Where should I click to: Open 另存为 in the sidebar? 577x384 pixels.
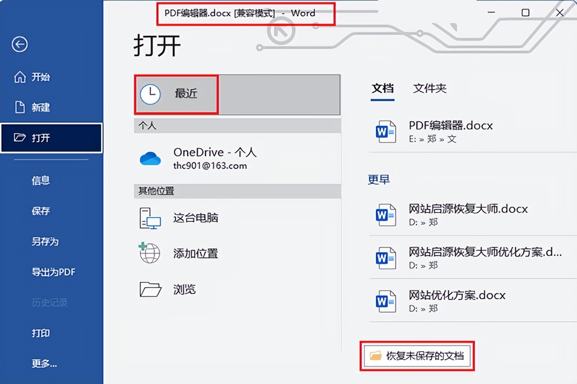pos(43,242)
